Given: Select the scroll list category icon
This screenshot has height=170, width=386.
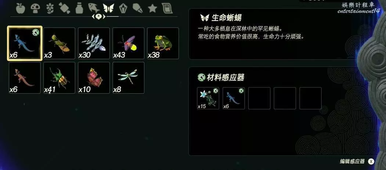Looking at the screenshot, I should [167, 8].
